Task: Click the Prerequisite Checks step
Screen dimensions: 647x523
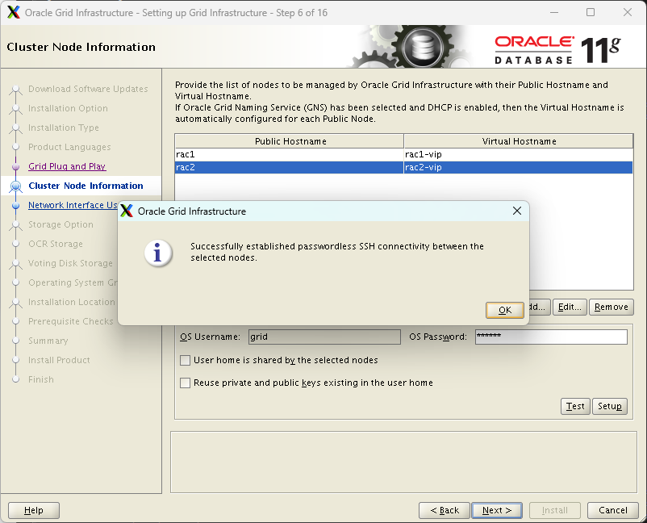Action: click(70, 321)
